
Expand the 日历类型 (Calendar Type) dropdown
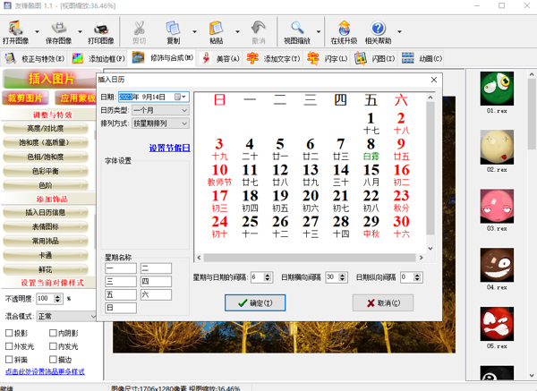coord(184,110)
